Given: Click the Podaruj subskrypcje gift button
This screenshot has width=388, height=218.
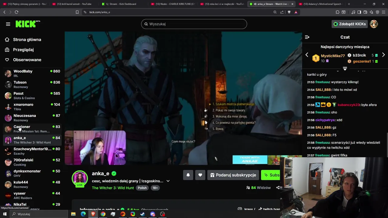Looking at the screenshot, I should tap(233, 175).
